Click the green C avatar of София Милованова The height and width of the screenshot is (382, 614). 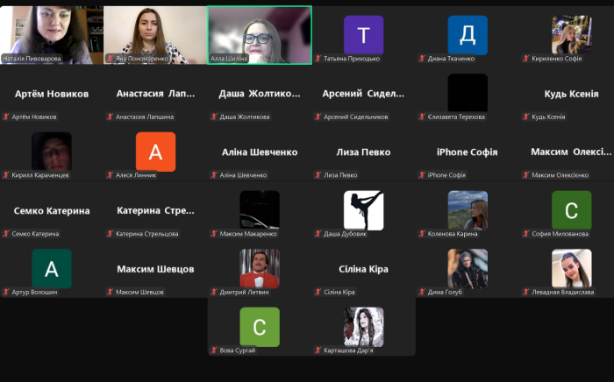tap(571, 210)
